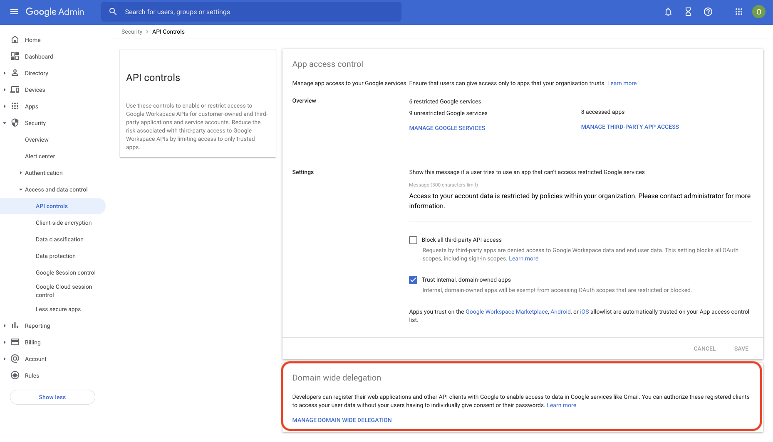This screenshot has width=773, height=442.
Task: Open Google Session control item
Action: [x=66, y=273]
